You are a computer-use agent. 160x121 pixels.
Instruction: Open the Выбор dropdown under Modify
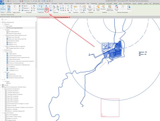pos(3,12)
